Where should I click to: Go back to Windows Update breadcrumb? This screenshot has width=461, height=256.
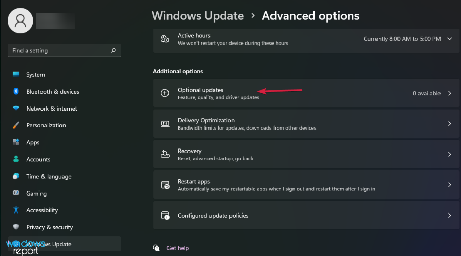click(x=198, y=16)
